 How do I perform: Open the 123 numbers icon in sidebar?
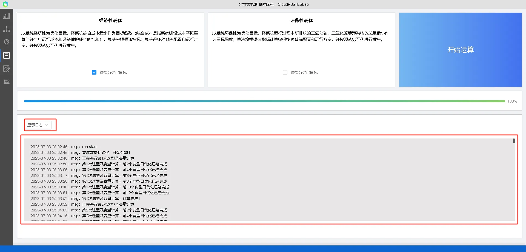click(7, 81)
